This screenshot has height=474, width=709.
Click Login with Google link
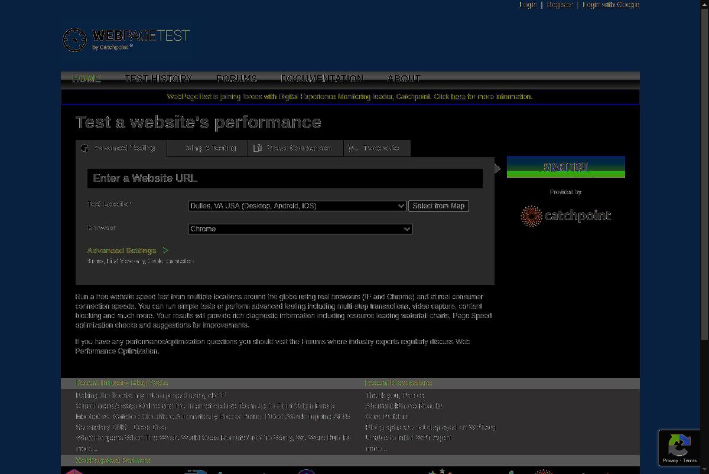(x=611, y=5)
